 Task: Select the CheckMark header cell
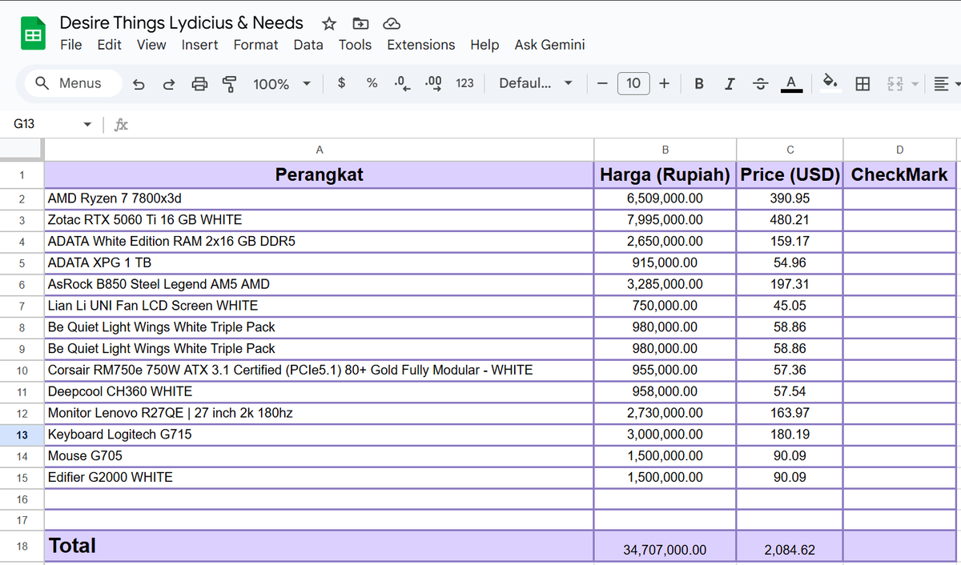[x=899, y=174]
